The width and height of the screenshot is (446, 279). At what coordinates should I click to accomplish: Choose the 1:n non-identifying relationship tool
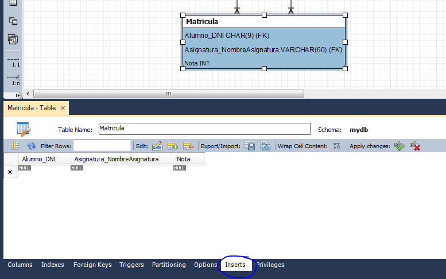click(x=13, y=80)
